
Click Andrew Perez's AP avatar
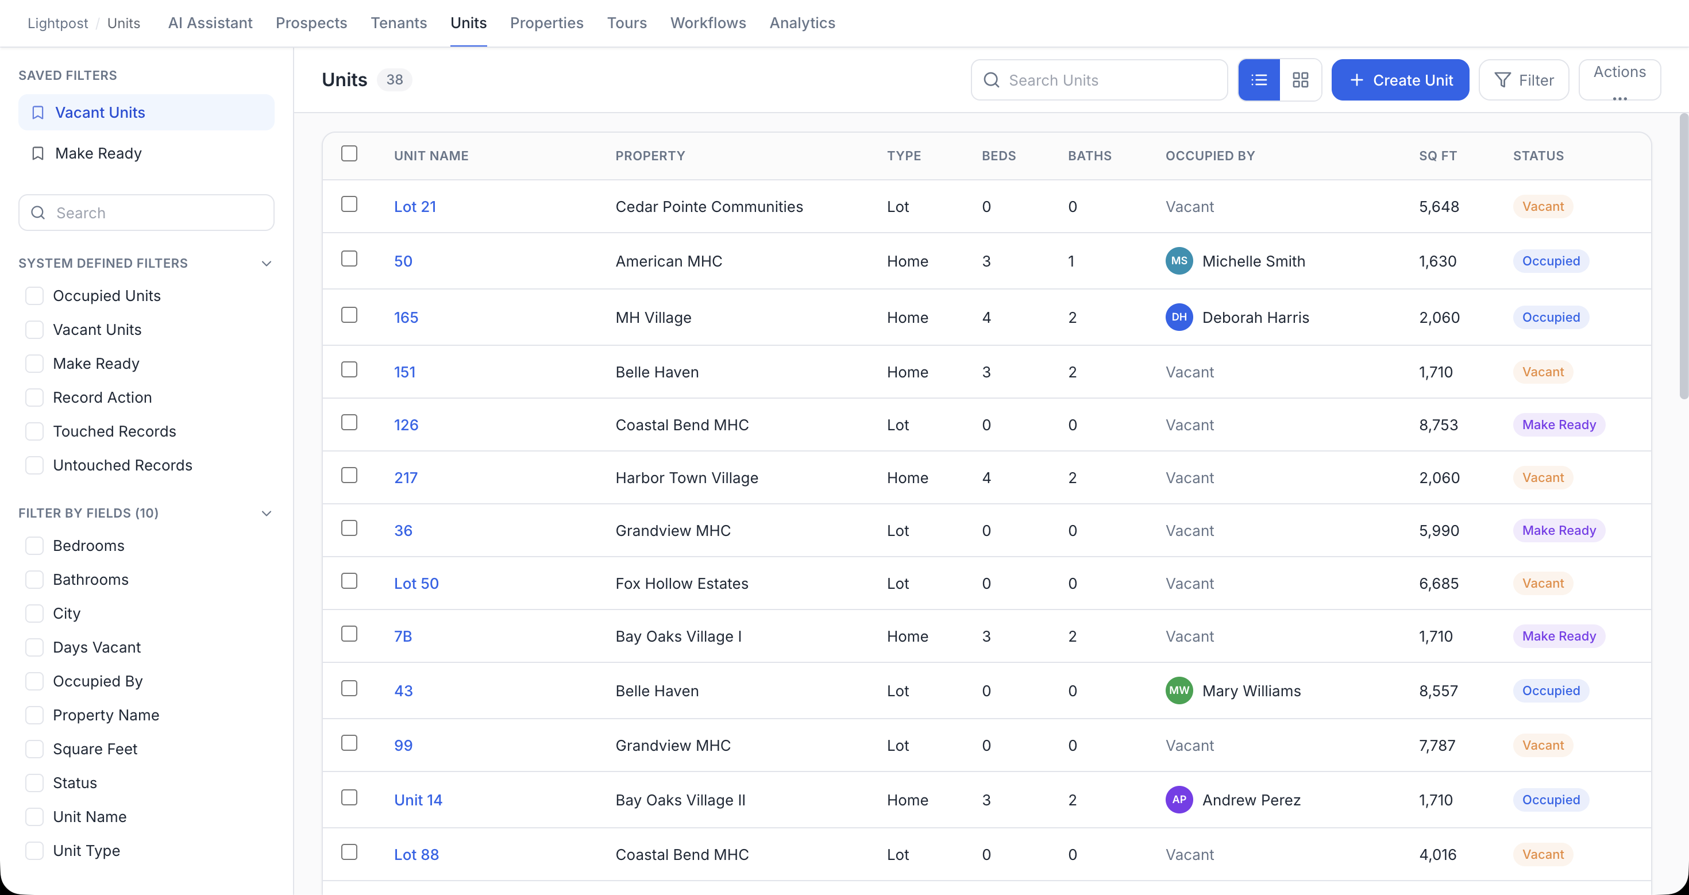tap(1179, 800)
